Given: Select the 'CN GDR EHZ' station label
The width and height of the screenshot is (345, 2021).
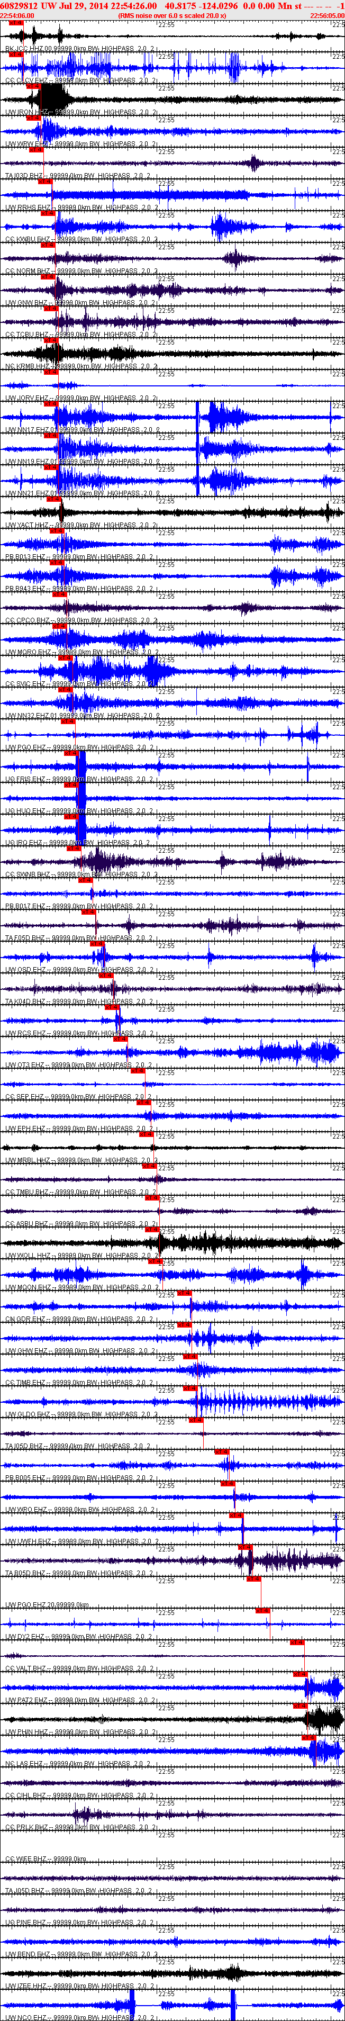Looking at the screenshot, I should [x=25, y=1319].
